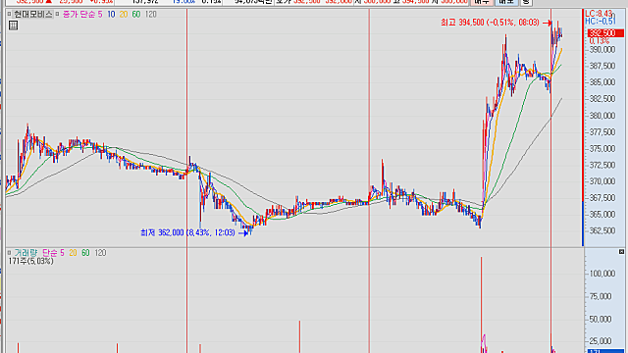Image resolution: width=628 pixels, height=353 pixels.
Task: Close the volume panel with its X icon
Action: [621, 252]
